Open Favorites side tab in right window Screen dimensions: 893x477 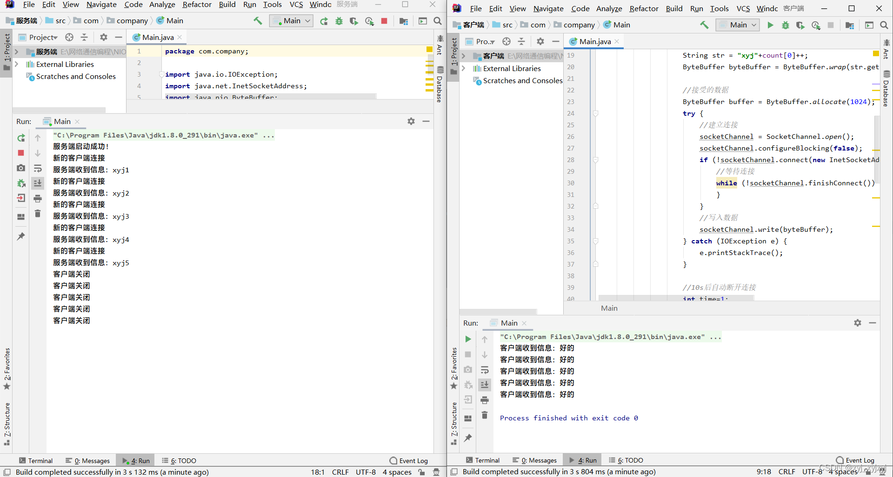coord(454,369)
